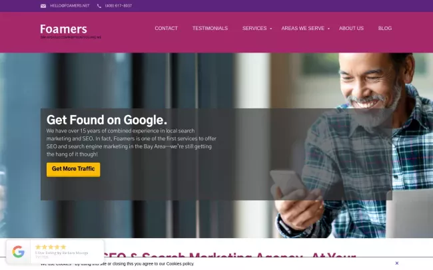Click the Foamers logo

pyautogui.click(x=63, y=29)
